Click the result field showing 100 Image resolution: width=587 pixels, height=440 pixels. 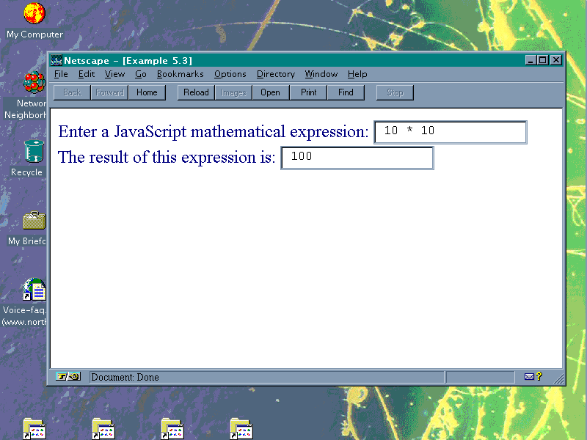357,158
